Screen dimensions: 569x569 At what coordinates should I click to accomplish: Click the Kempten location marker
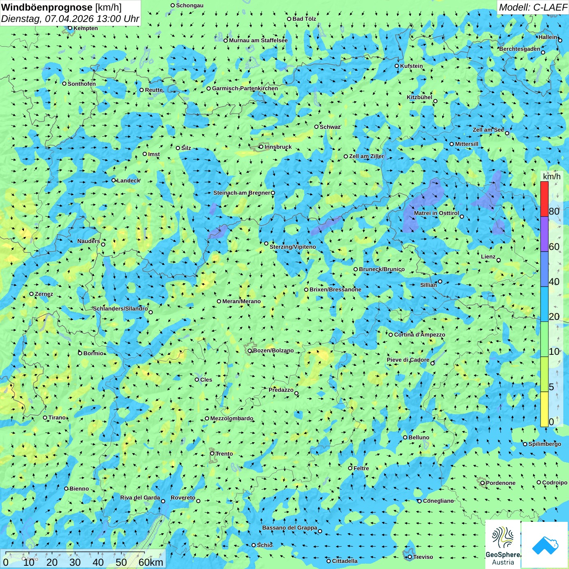point(70,28)
